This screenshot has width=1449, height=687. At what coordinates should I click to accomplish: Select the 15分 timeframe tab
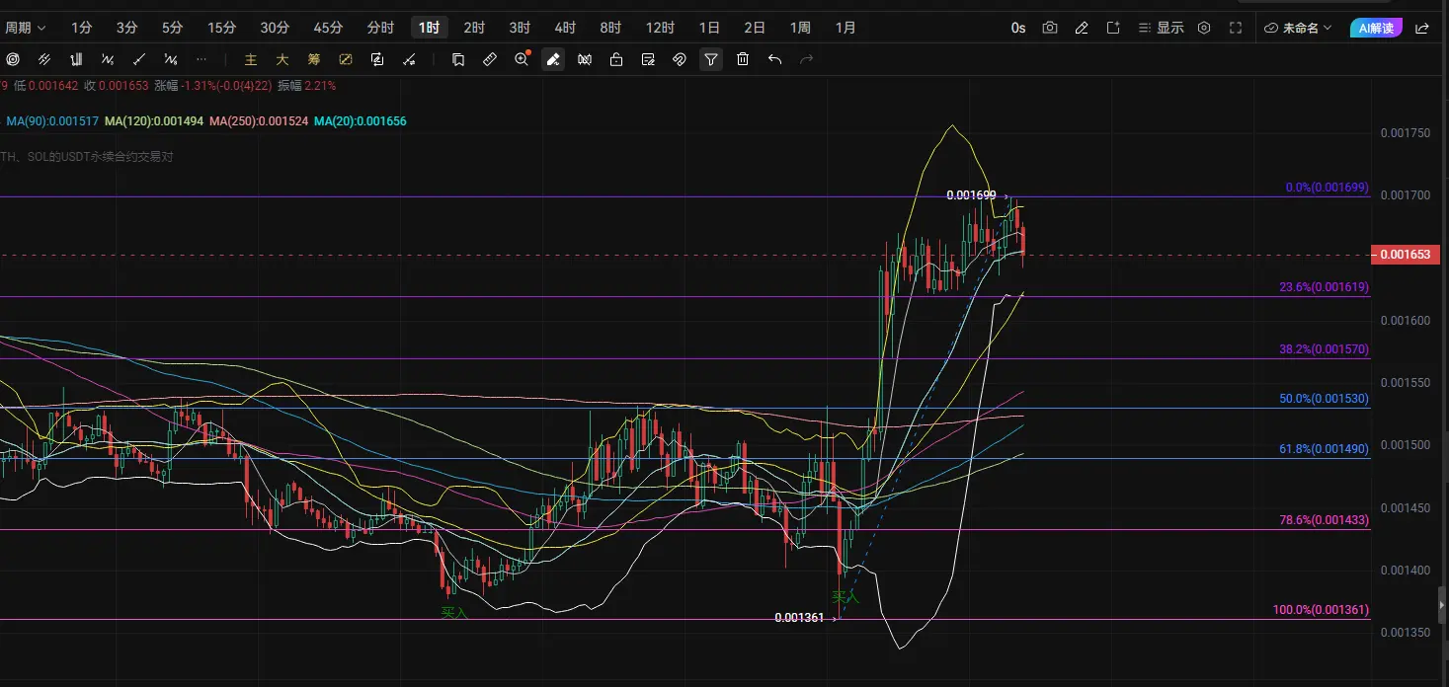pyautogui.click(x=222, y=28)
